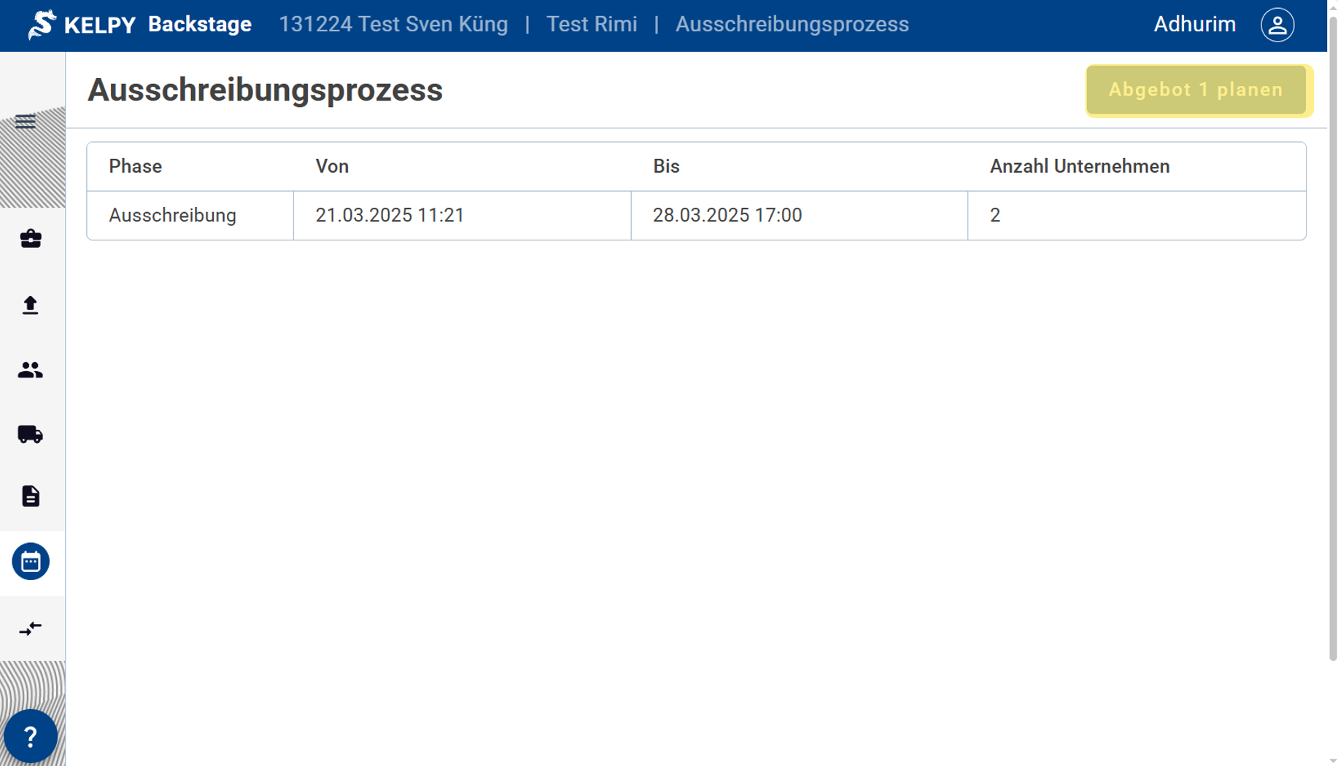This screenshot has width=1338, height=766.
Task: Open the help question mark button
Action: [31, 737]
